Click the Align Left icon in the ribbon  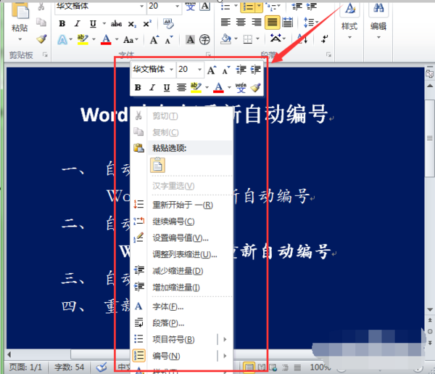225,22
